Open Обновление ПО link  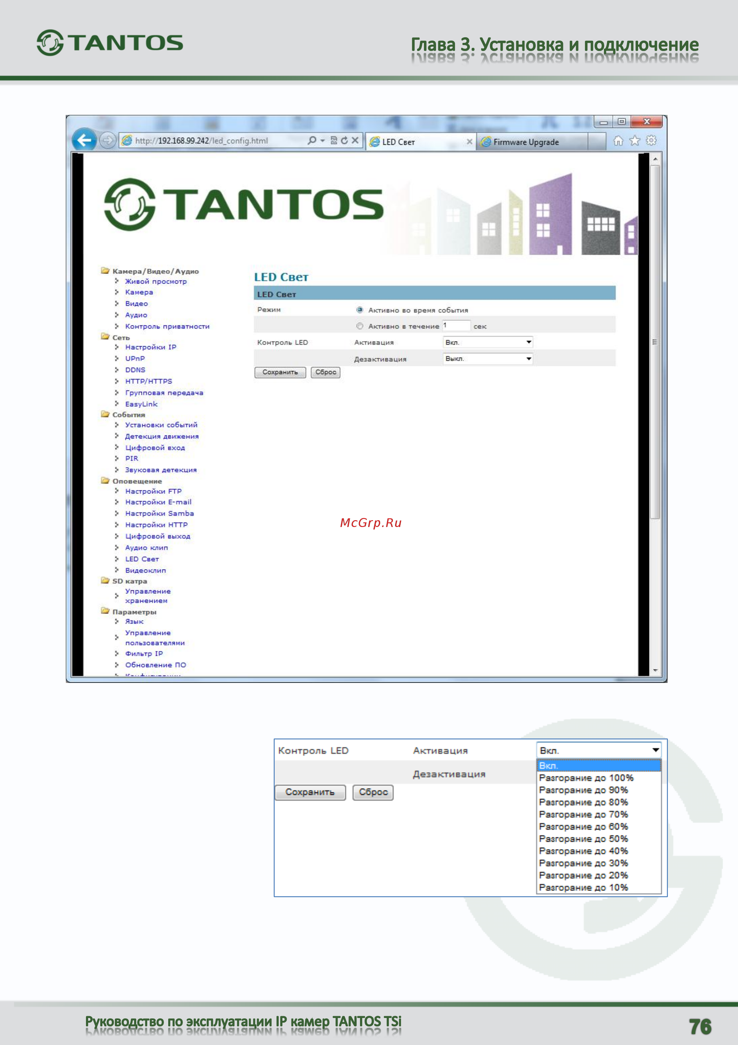tap(155, 665)
